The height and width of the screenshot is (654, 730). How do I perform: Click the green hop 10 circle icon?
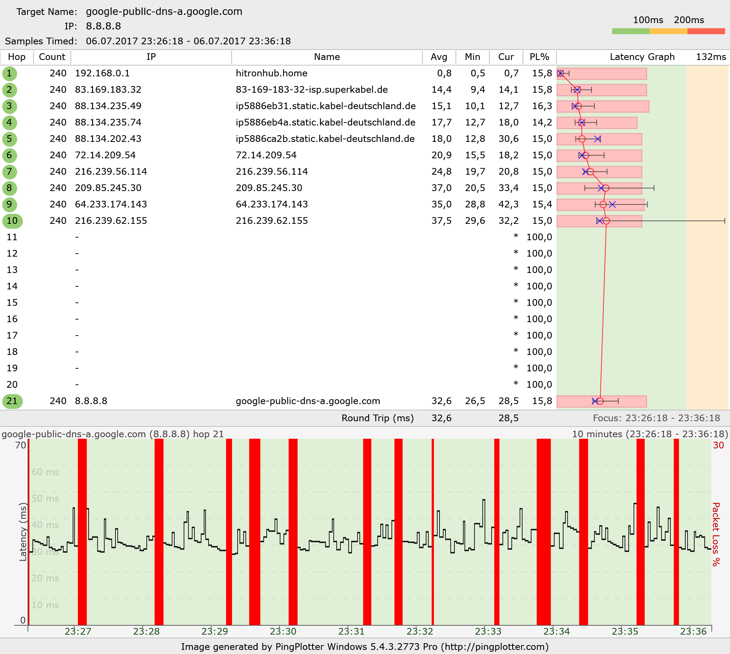(x=12, y=221)
